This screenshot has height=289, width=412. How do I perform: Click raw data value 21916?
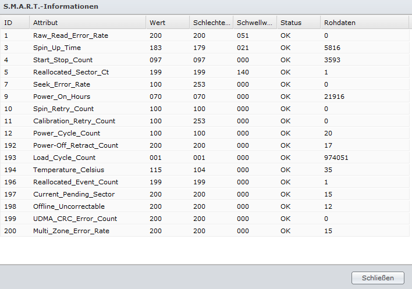click(334, 97)
